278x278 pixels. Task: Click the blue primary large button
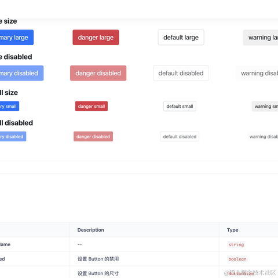point(17,37)
